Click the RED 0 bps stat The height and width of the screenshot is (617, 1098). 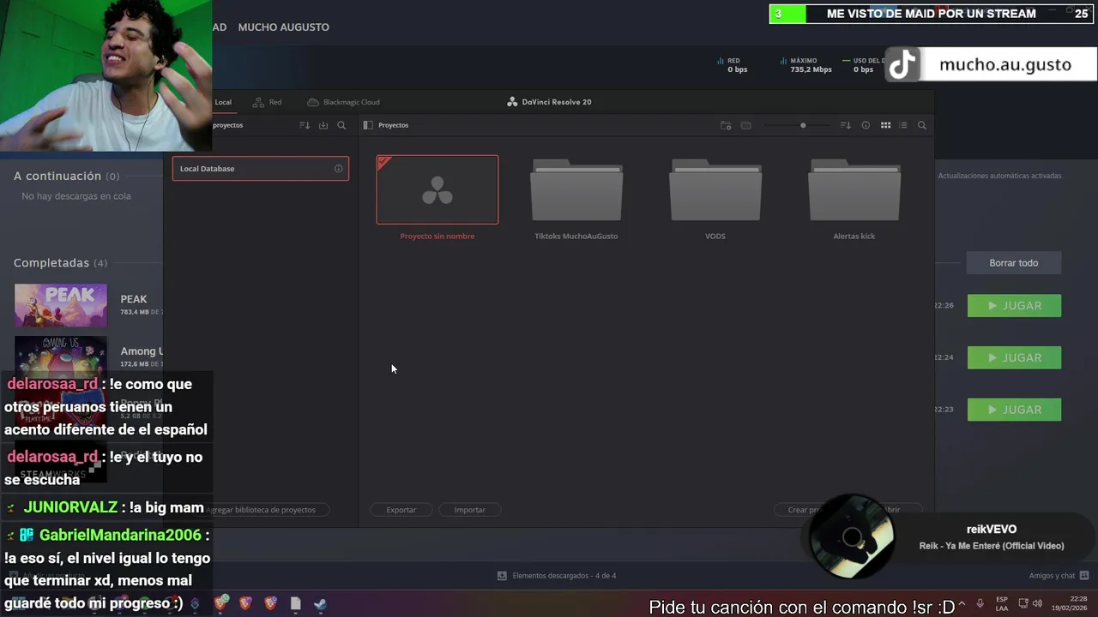pyautogui.click(x=733, y=65)
